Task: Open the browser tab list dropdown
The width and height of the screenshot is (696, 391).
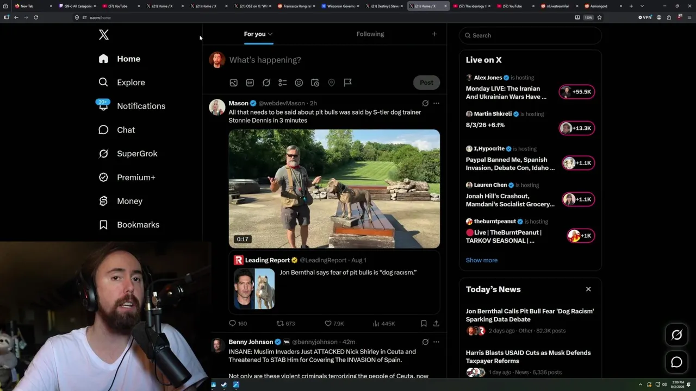Action: coord(642,6)
